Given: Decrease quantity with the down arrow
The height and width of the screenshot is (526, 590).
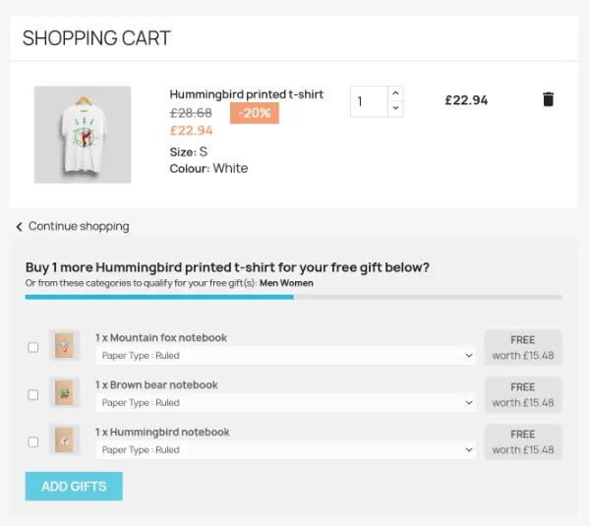Looking at the screenshot, I should 395,108.
